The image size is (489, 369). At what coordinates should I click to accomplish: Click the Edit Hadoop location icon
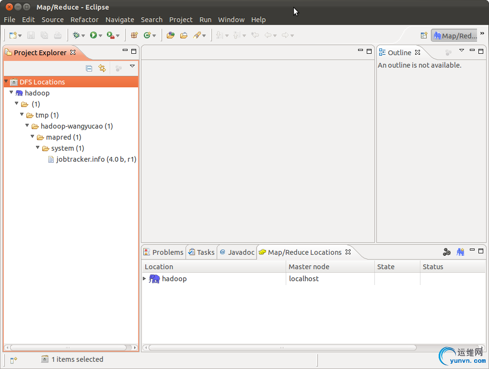447,252
